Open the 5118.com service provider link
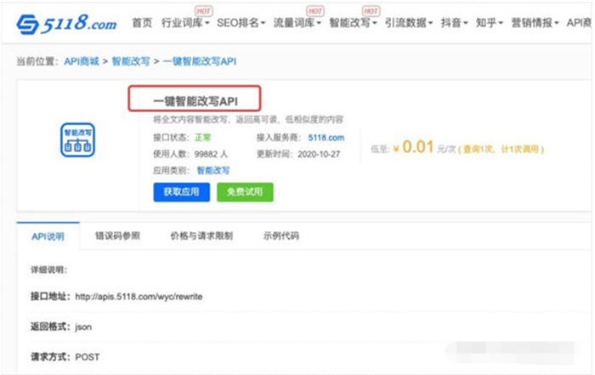 click(x=326, y=138)
